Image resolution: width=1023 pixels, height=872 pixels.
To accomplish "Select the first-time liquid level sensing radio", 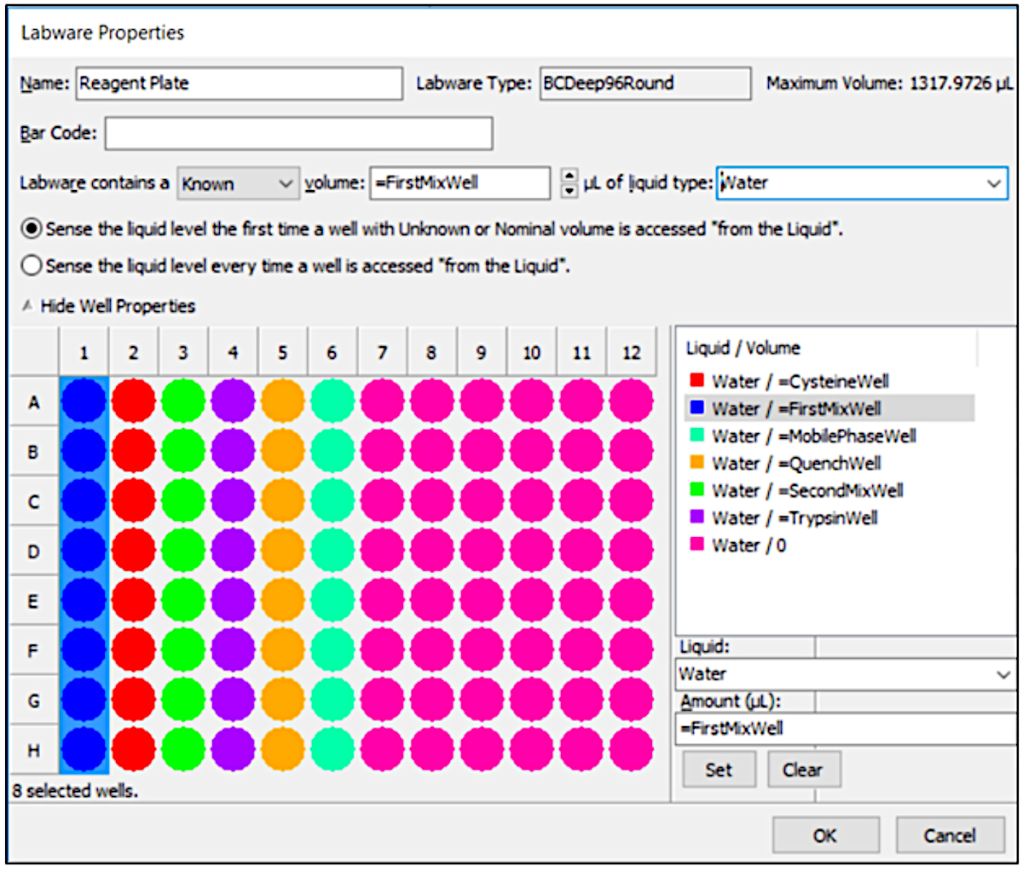I will [x=32, y=228].
